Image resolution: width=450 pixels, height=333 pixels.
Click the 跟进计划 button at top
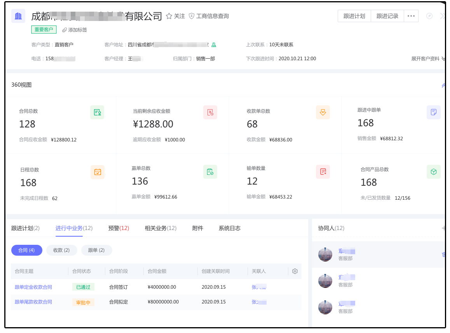click(x=354, y=16)
